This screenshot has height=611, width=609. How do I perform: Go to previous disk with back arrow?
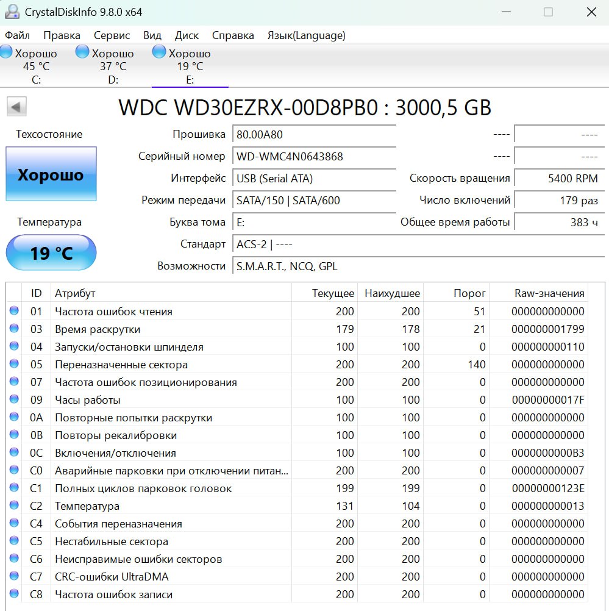coord(16,106)
